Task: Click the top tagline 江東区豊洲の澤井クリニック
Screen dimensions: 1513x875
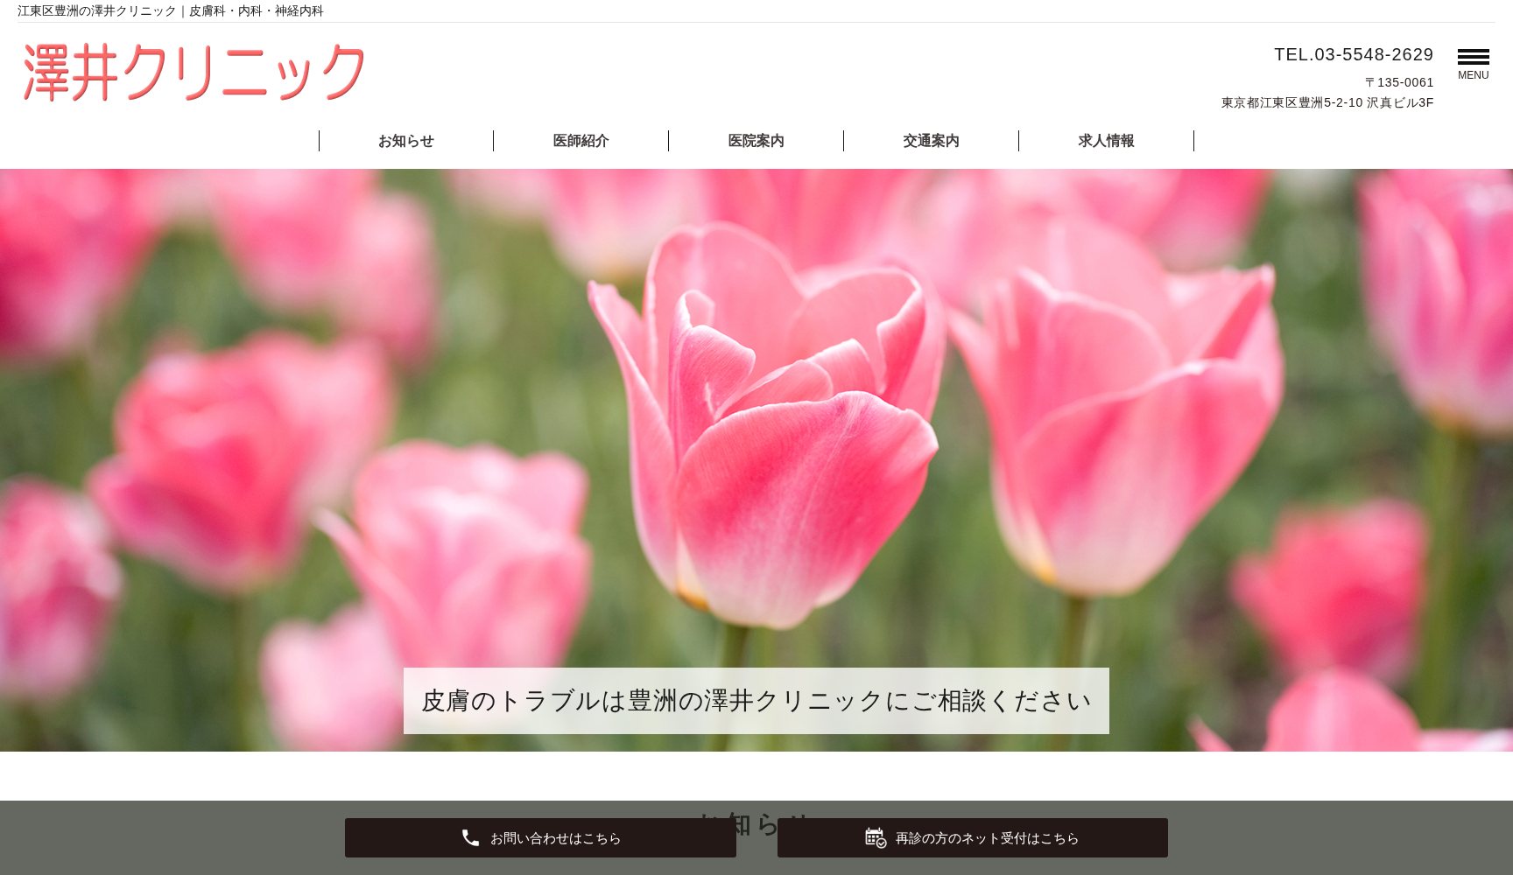Action: pos(171,10)
